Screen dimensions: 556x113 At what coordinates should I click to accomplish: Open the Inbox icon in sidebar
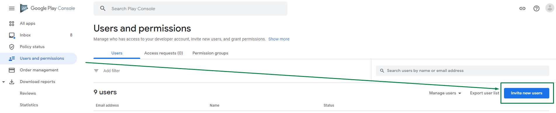point(12,35)
